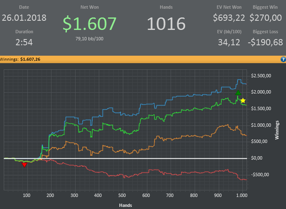Click the blue help question mark icon
The width and height of the screenshot is (286, 209).
(x=283, y=59)
